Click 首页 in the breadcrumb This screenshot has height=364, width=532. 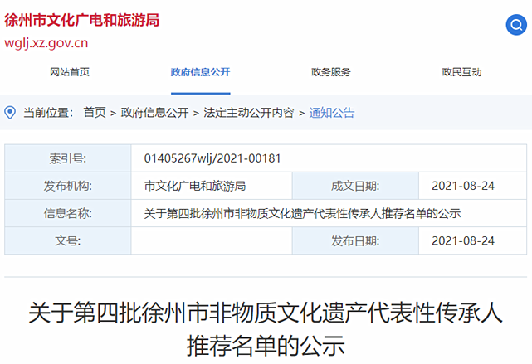point(95,113)
